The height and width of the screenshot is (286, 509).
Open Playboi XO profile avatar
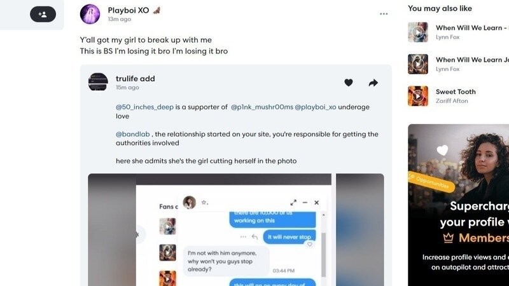[90, 14]
